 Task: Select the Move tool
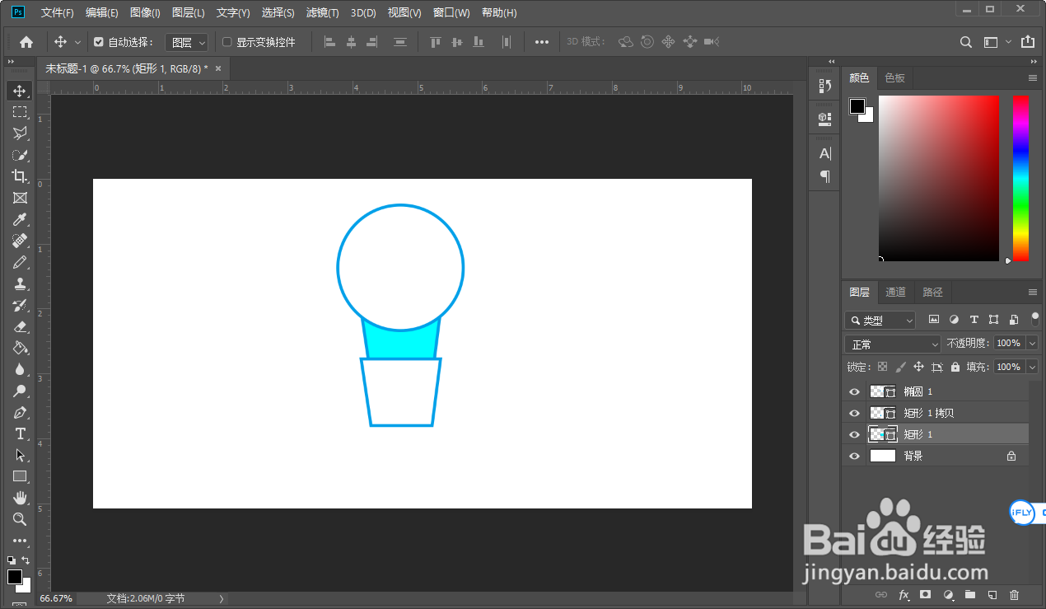(x=20, y=91)
